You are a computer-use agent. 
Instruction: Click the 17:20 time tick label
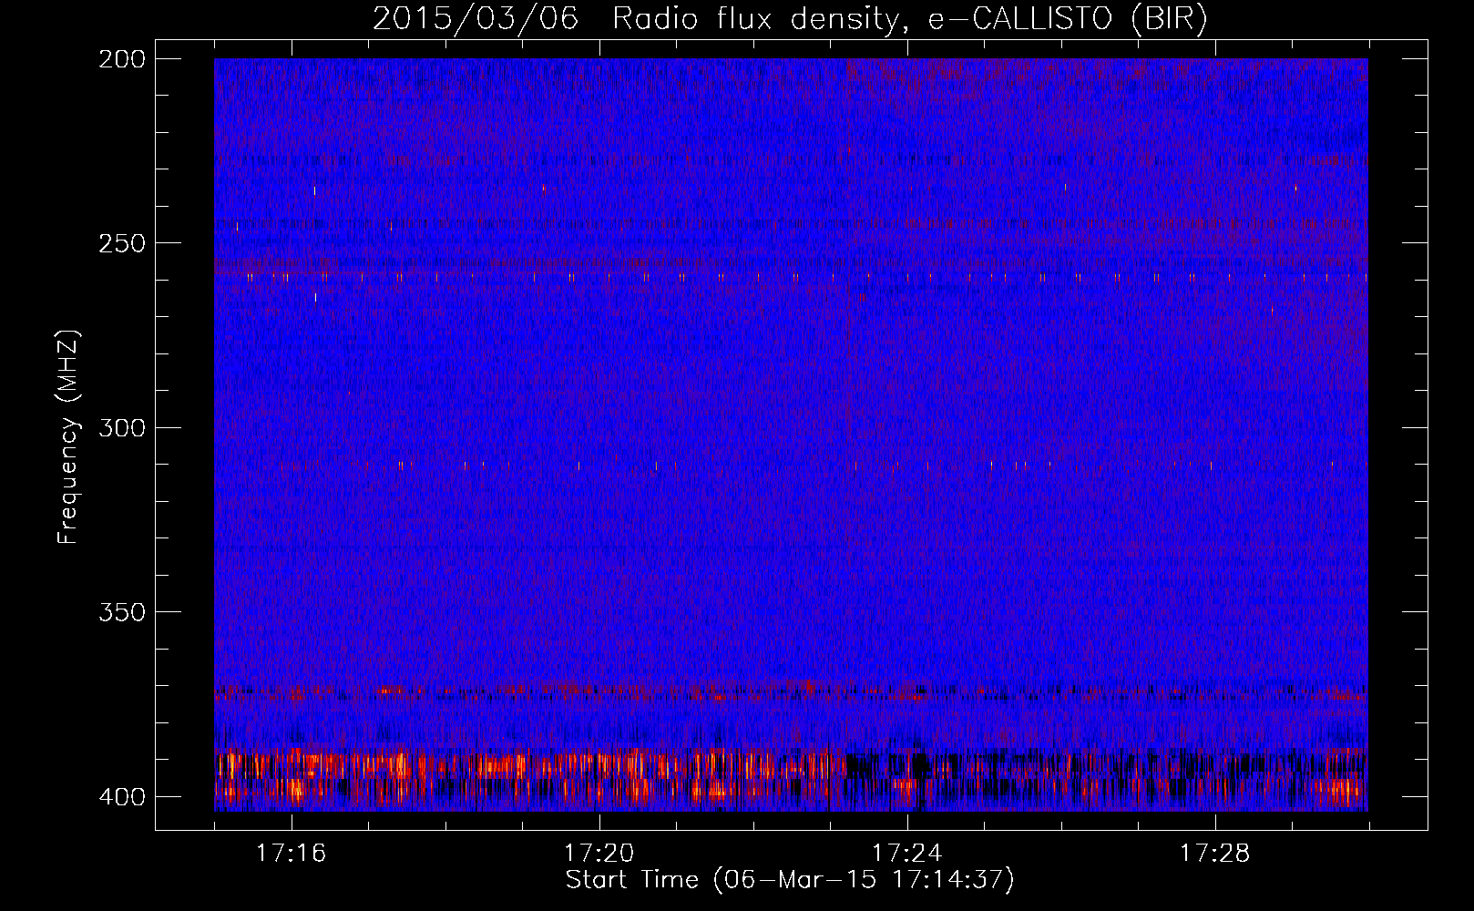coord(599,854)
